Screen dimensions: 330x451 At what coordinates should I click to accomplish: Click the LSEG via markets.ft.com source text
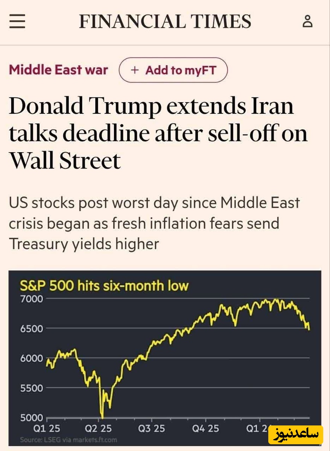coord(68,439)
